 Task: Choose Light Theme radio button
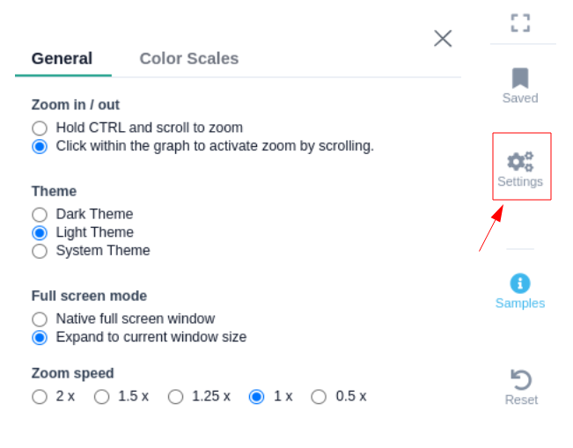coord(40,232)
